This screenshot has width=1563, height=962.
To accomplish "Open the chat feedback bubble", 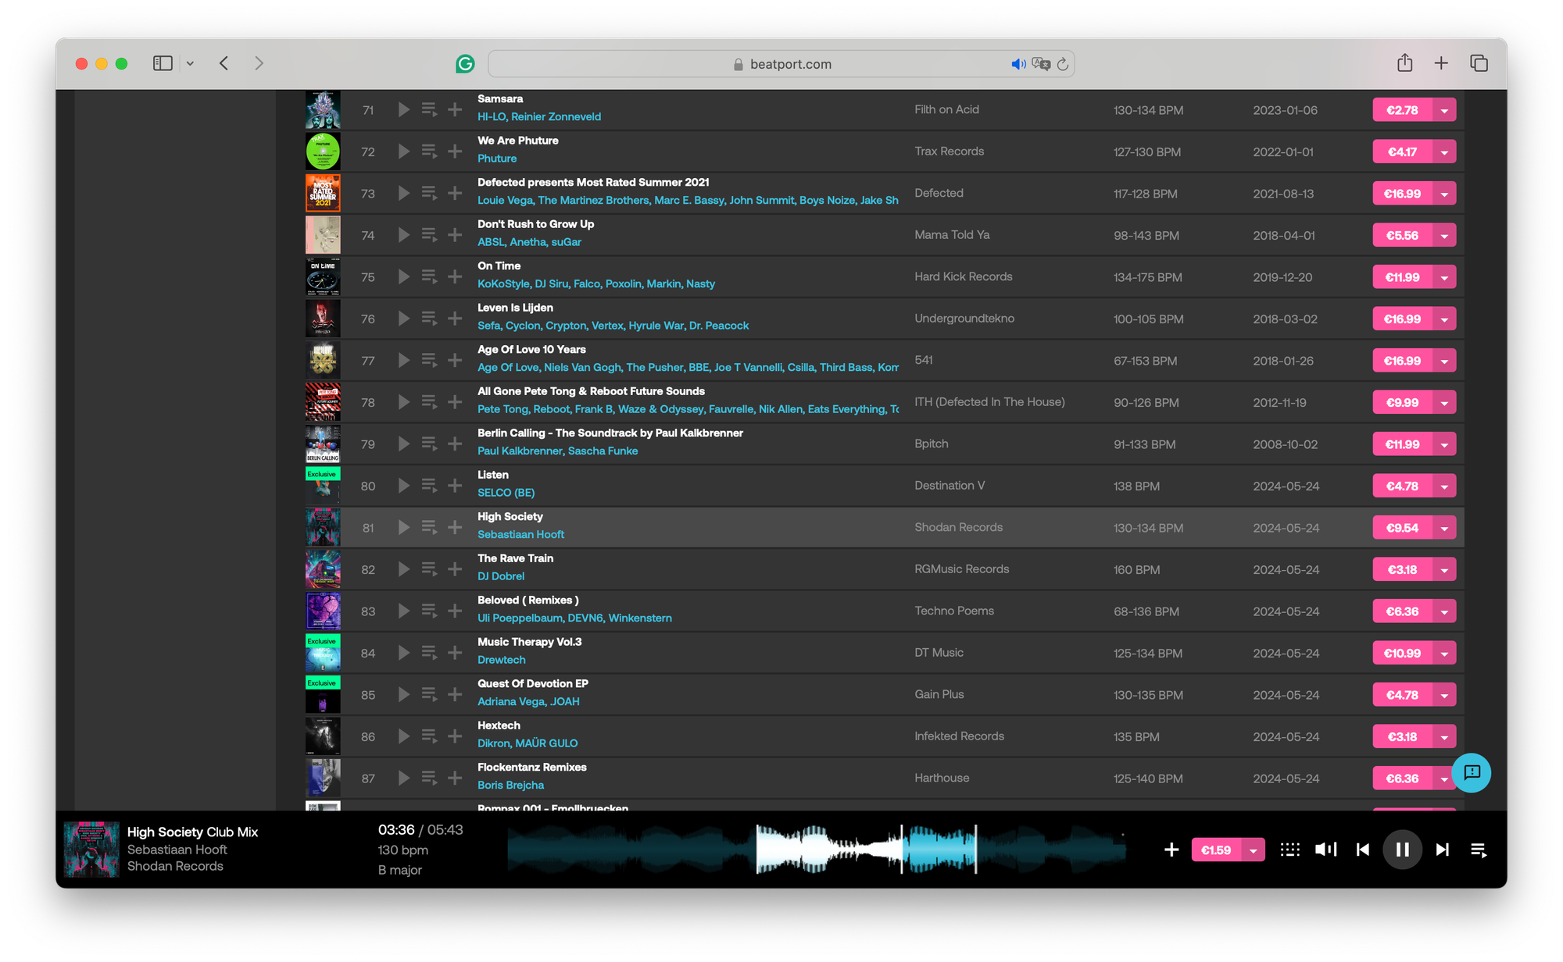I will [1472, 772].
